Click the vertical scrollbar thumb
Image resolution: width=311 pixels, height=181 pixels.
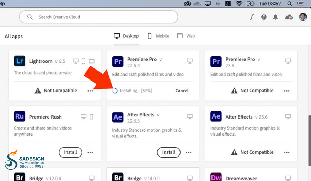pyautogui.click(x=310, y=141)
